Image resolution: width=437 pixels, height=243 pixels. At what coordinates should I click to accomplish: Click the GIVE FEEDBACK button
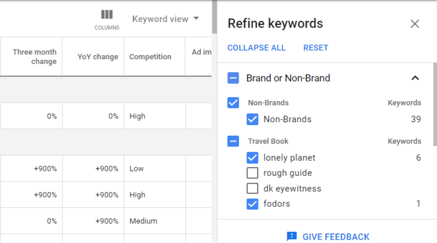click(x=328, y=236)
